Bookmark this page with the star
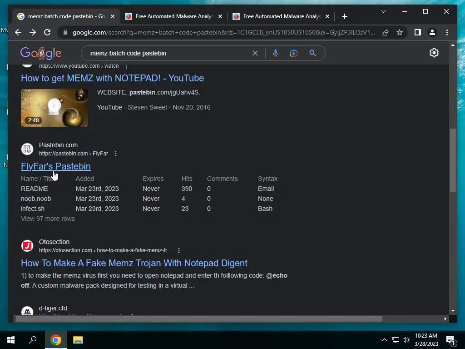Viewport: 465px width, 349px height. pos(400,32)
